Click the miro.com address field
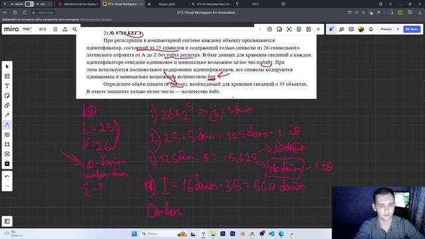Viewport: 425px width, 239px height. click(x=46, y=13)
